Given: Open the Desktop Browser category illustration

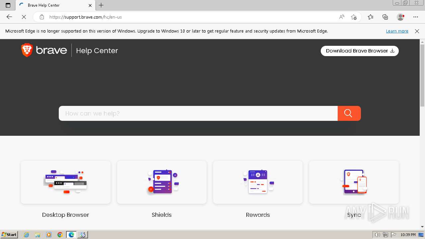Looking at the screenshot, I should click(66, 182).
